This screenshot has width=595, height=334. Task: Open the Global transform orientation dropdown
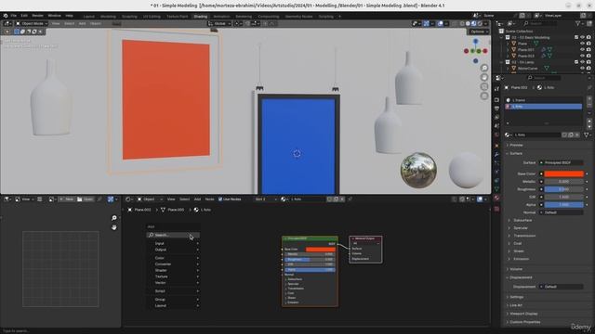coord(219,23)
